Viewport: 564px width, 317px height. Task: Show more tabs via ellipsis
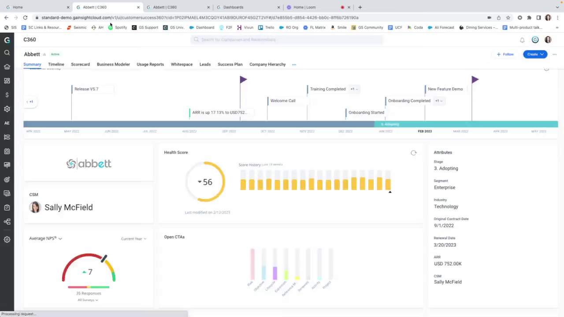[294, 65]
